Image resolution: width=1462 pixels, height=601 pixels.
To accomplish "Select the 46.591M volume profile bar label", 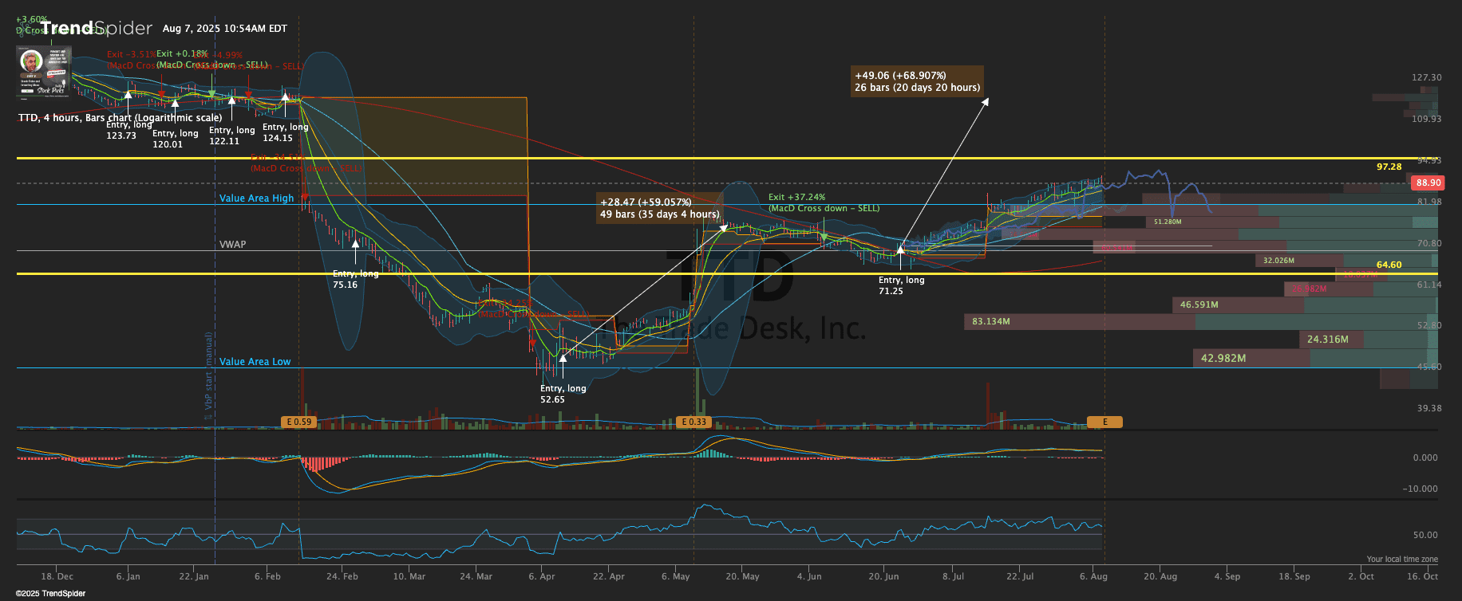I will point(1199,304).
